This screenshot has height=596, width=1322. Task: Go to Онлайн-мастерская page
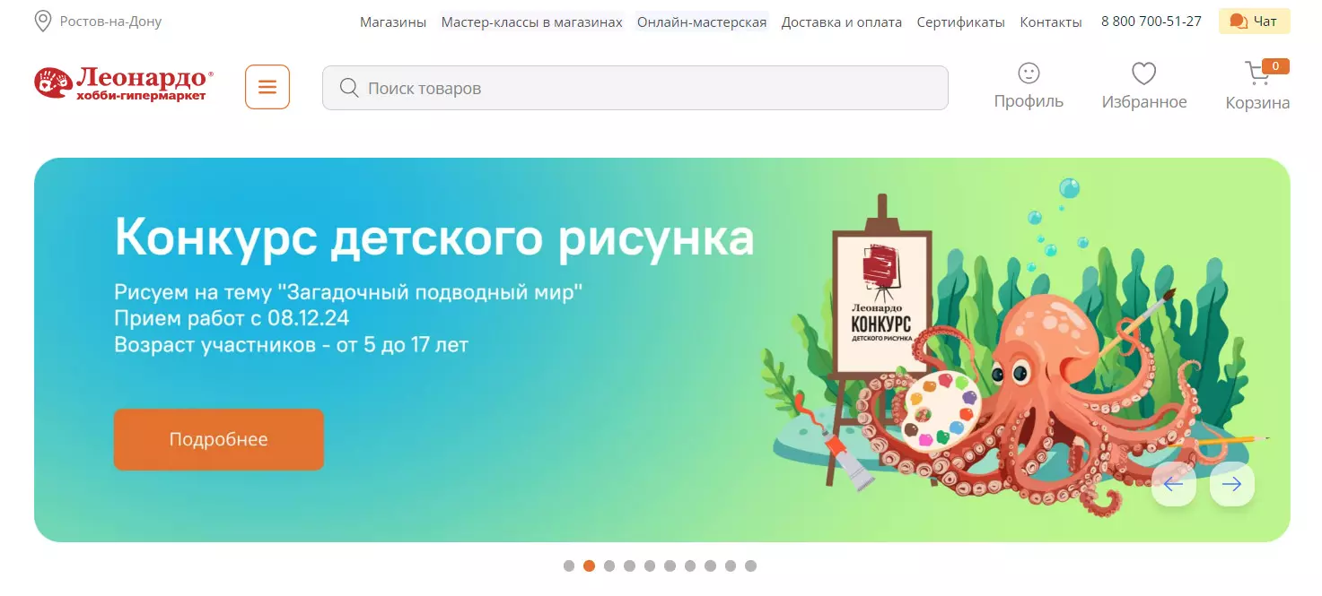tap(702, 22)
